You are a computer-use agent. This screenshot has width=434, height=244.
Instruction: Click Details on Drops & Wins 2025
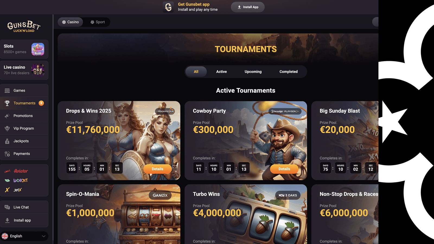coord(158,169)
